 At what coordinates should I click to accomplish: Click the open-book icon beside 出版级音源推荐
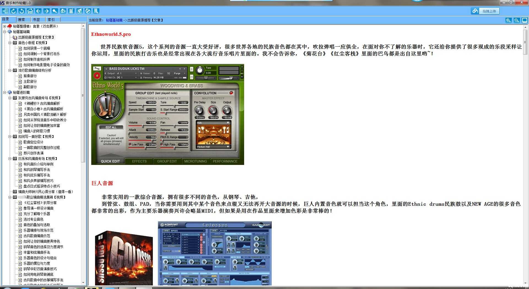[x=15, y=37]
